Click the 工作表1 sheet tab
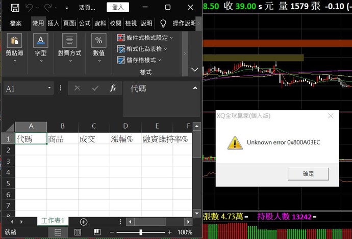 (x=53, y=221)
